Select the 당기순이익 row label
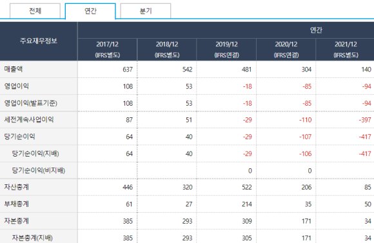 click(19, 137)
